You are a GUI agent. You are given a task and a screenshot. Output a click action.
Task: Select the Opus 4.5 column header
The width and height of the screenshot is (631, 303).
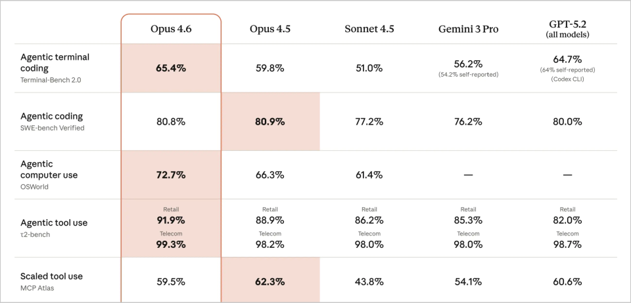click(270, 29)
